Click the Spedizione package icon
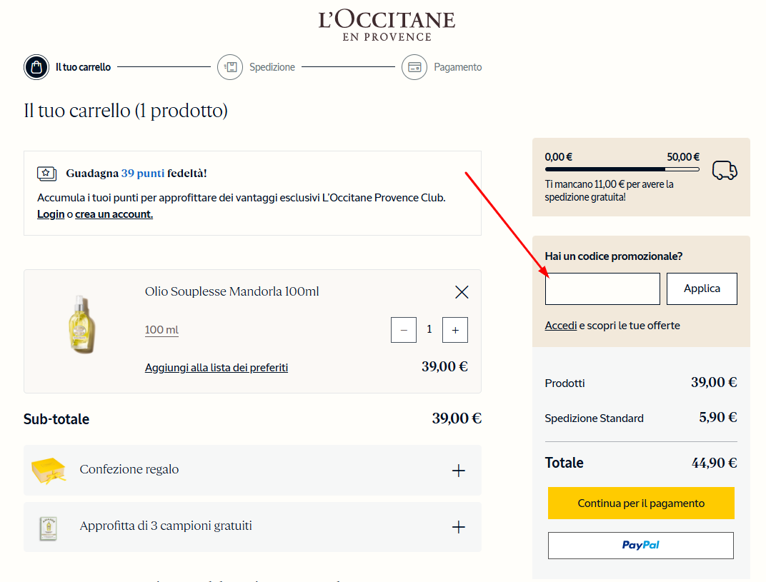The height and width of the screenshot is (582, 766). click(x=229, y=66)
